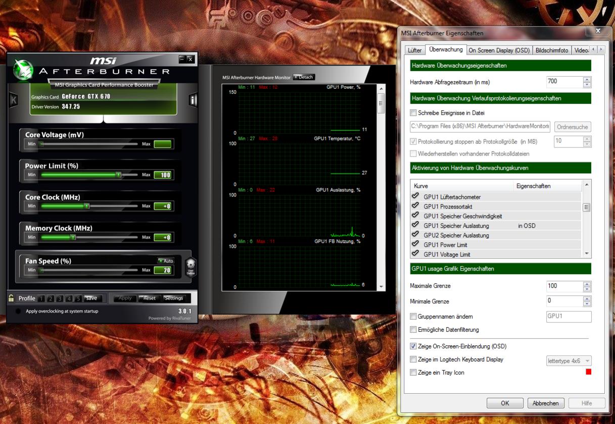Toggle checkmark for GPU1 Voltage Limit curve
Screen dimensions: 615x424
pyautogui.click(x=415, y=253)
